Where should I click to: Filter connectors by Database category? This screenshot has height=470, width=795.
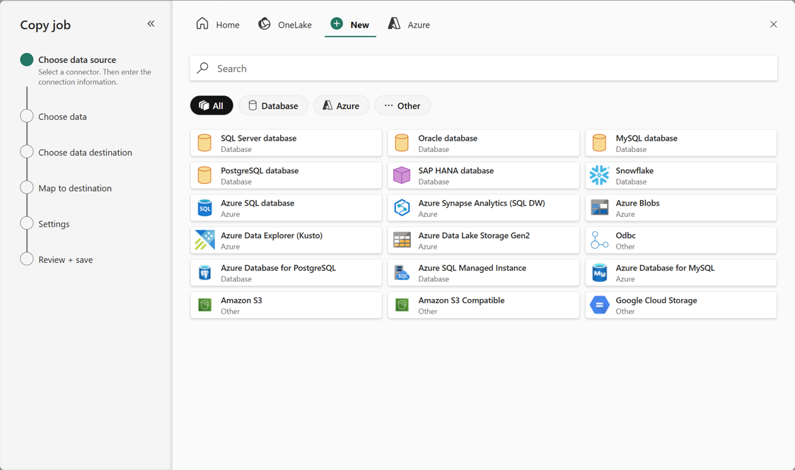273,105
